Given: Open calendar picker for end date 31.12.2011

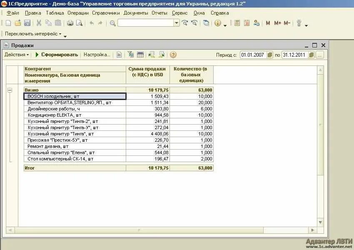Looking at the screenshot, I should (x=312, y=55).
